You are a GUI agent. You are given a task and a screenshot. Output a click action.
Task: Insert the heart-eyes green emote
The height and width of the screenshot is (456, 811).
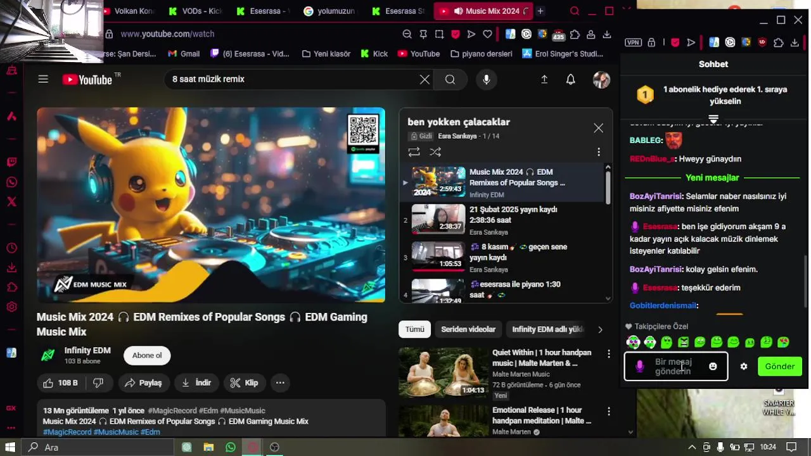783,342
